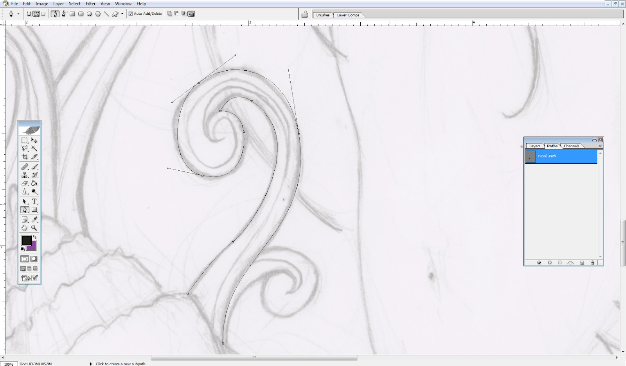Click Fill path with foreground color icon
Screen dimensions: 626x366
click(540, 262)
